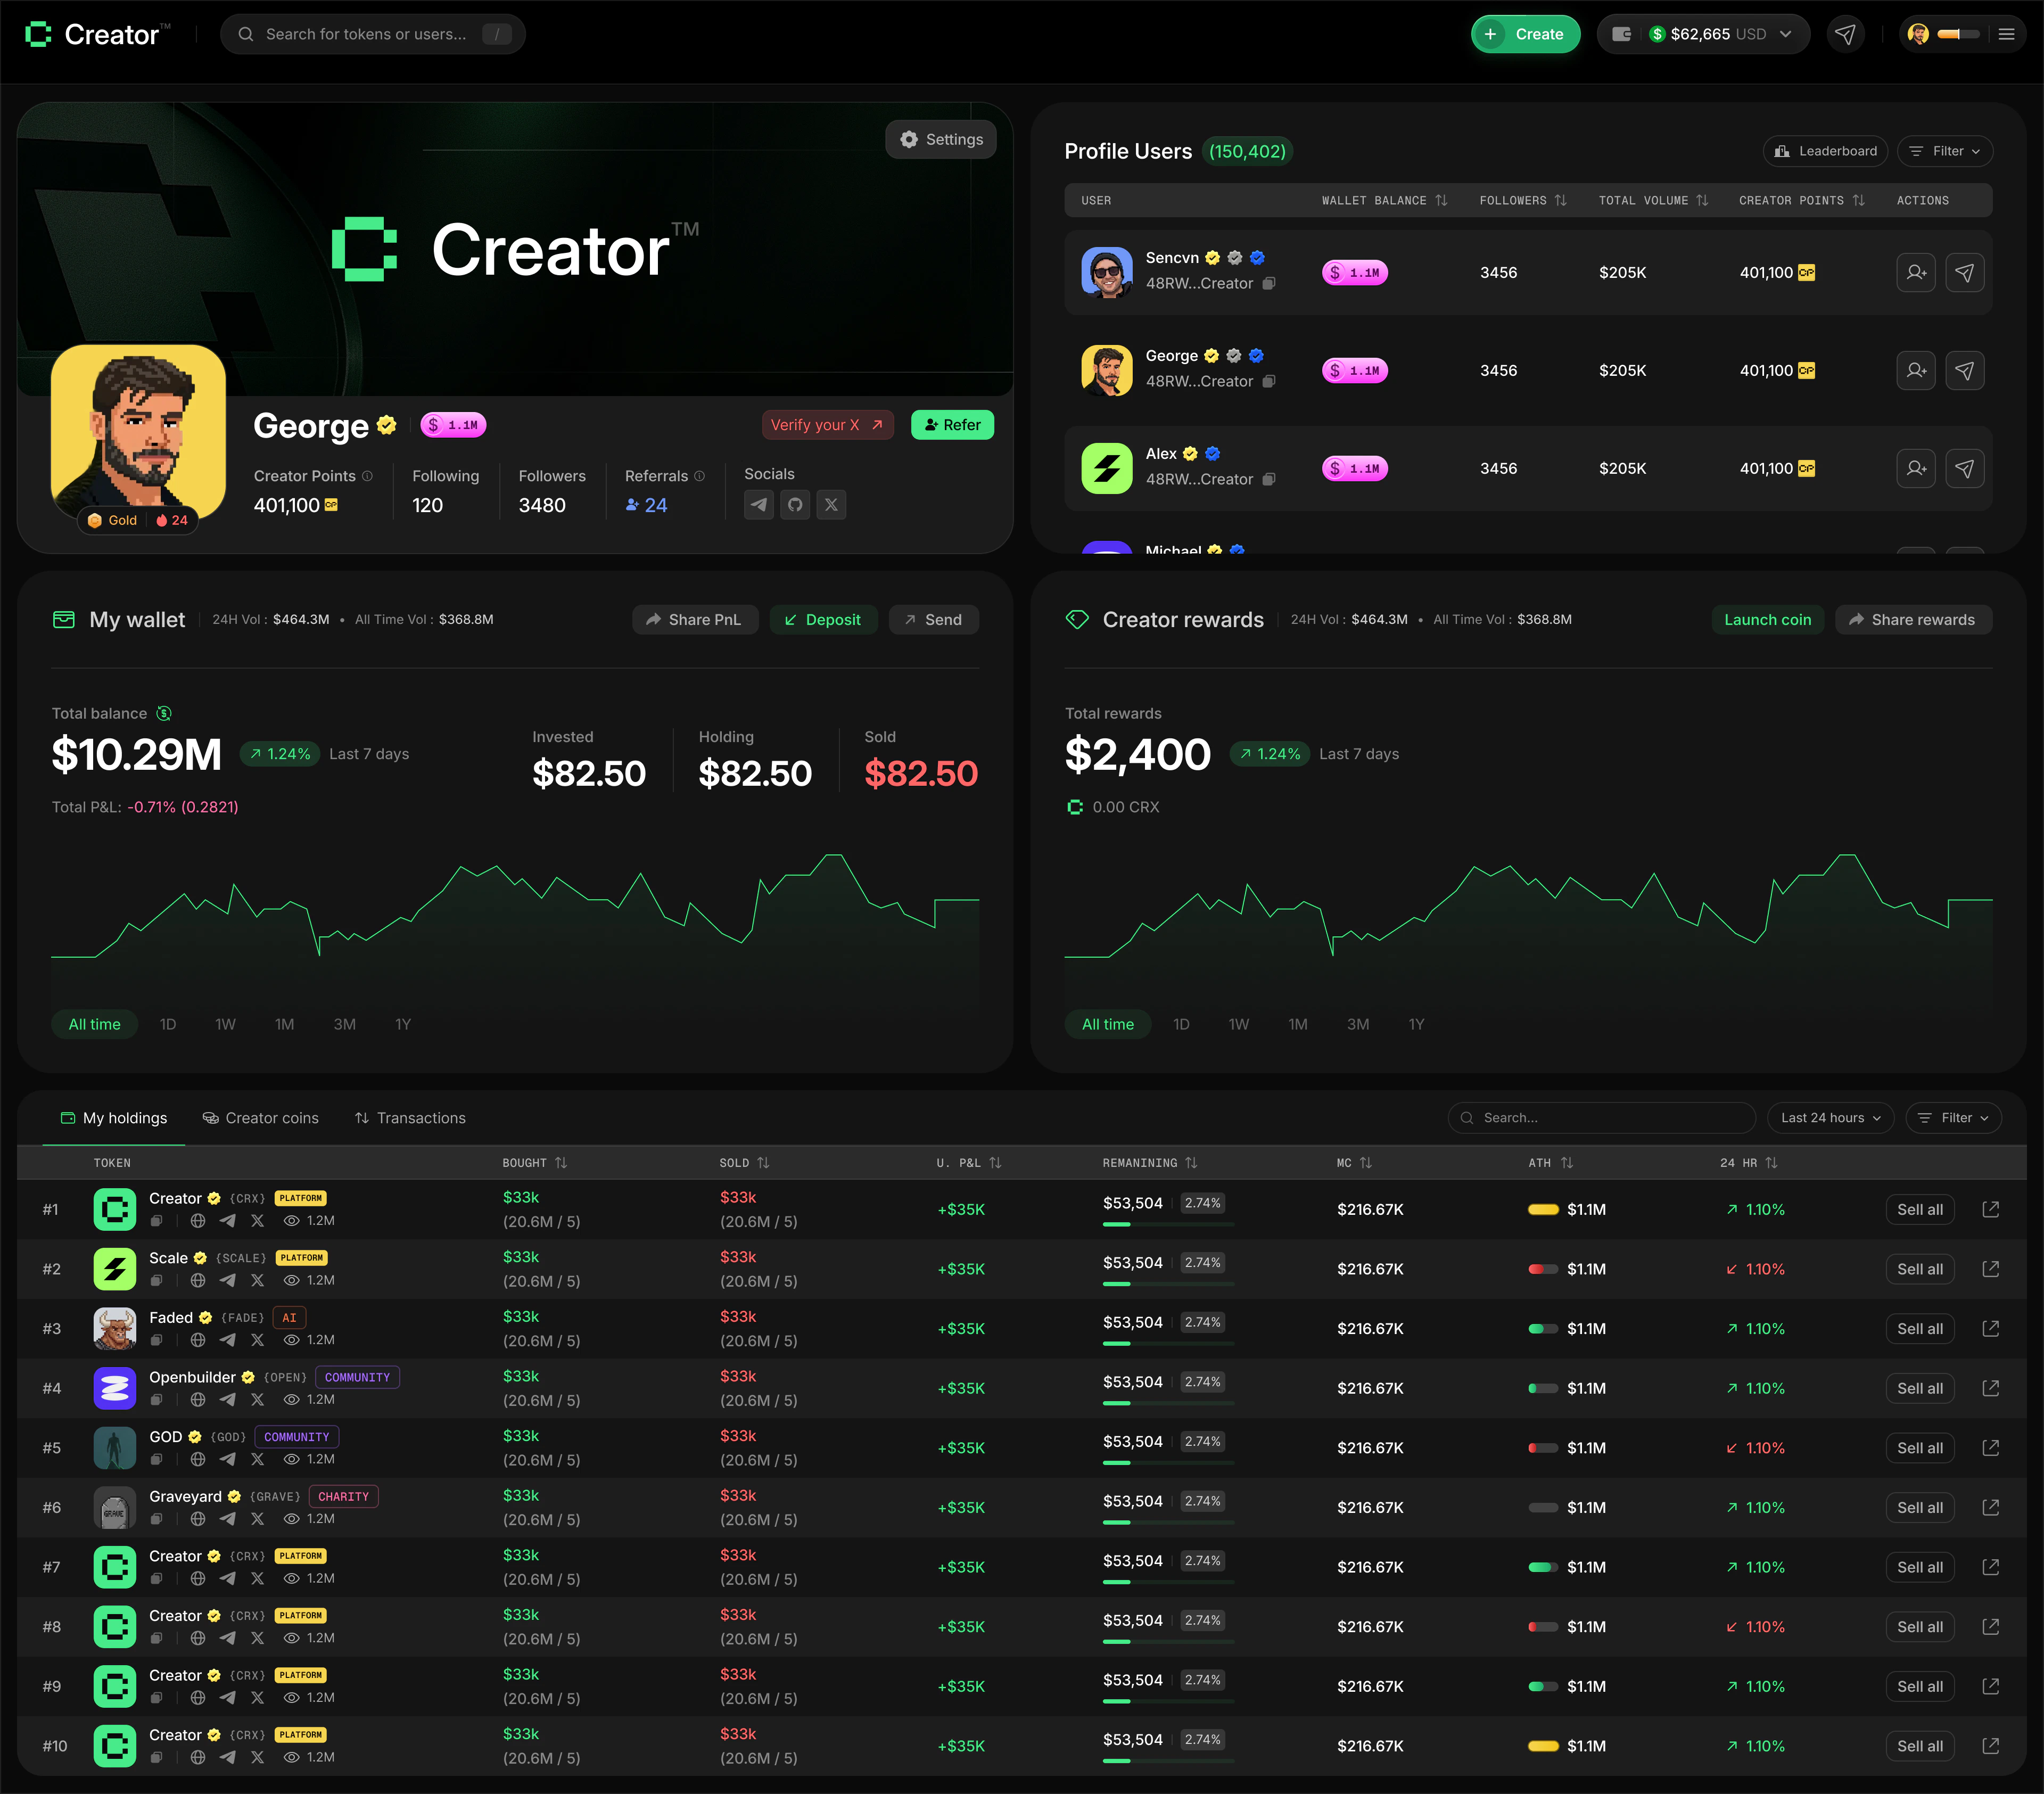Viewport: 2044px width, 1794px height.
Task: Open website globe icon for Scale token
Action: click(x=198, y=1280)
